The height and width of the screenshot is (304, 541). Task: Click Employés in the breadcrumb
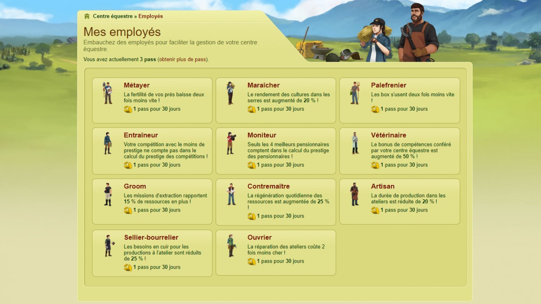[x=150, y=16]
